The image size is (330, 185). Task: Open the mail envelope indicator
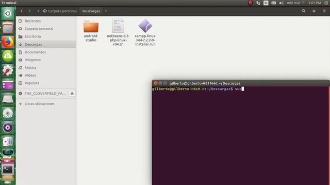[x=274, y=3]
